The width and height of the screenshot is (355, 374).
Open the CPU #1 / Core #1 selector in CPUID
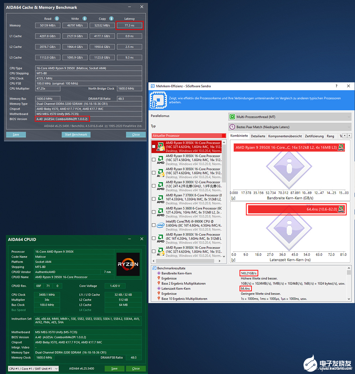[x=33, y=369]
